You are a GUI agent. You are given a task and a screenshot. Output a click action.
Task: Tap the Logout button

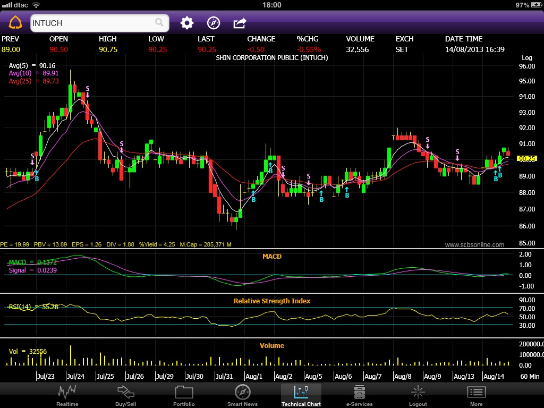(418, 396)
